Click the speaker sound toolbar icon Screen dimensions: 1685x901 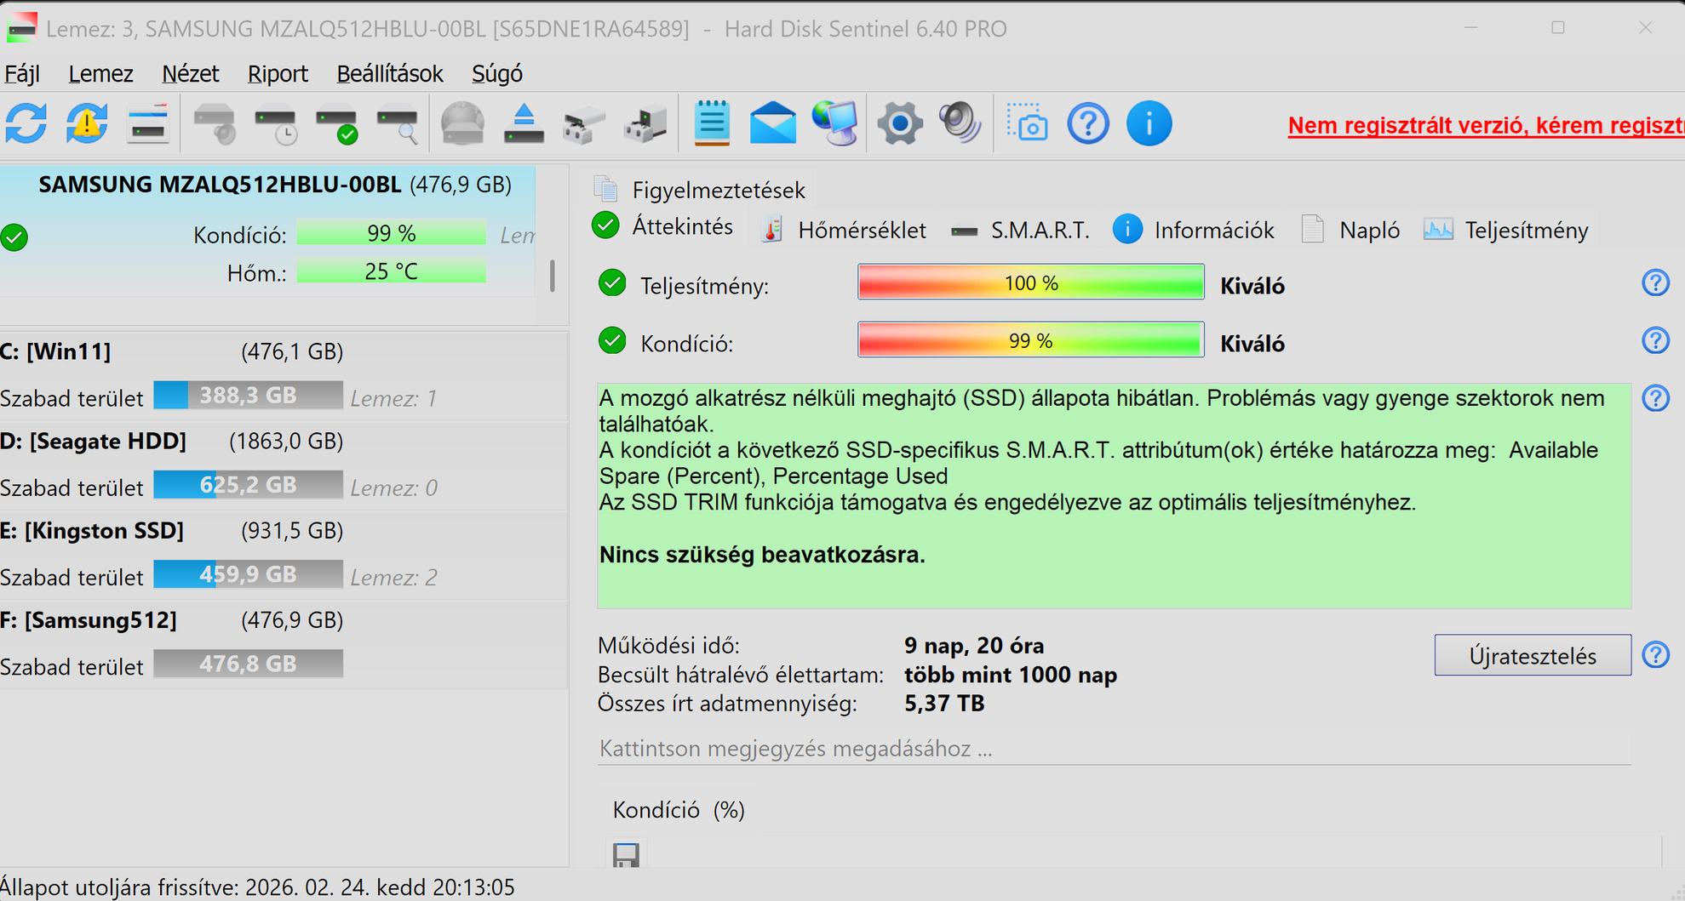point(960,124)
